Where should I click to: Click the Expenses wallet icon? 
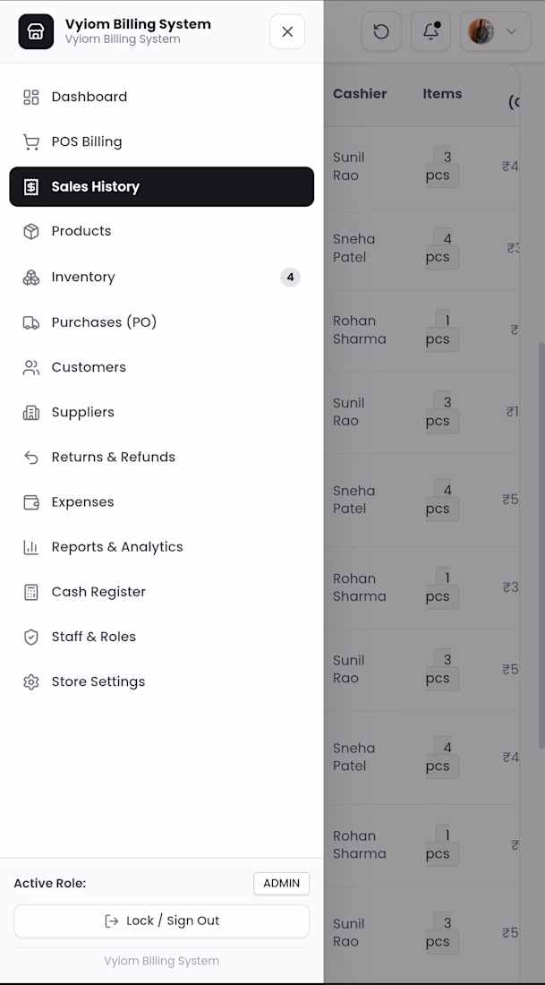30,502
